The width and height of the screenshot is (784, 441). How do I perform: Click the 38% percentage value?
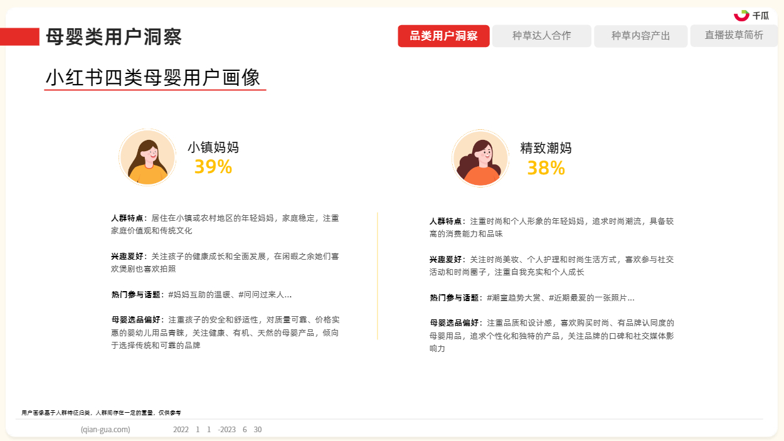coord(546,168)
